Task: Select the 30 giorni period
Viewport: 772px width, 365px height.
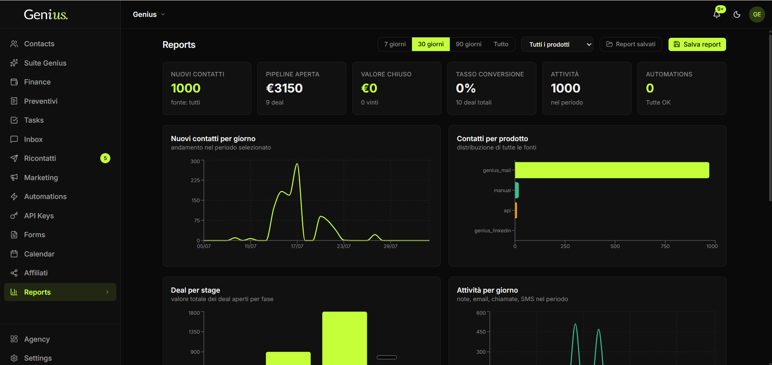Action: [430, 44]
